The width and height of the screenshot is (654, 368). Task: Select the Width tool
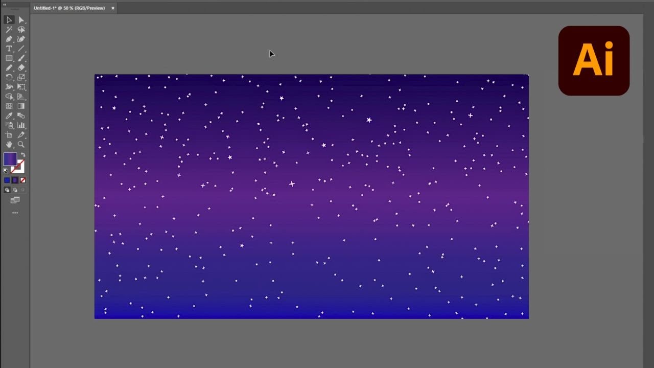9,87
